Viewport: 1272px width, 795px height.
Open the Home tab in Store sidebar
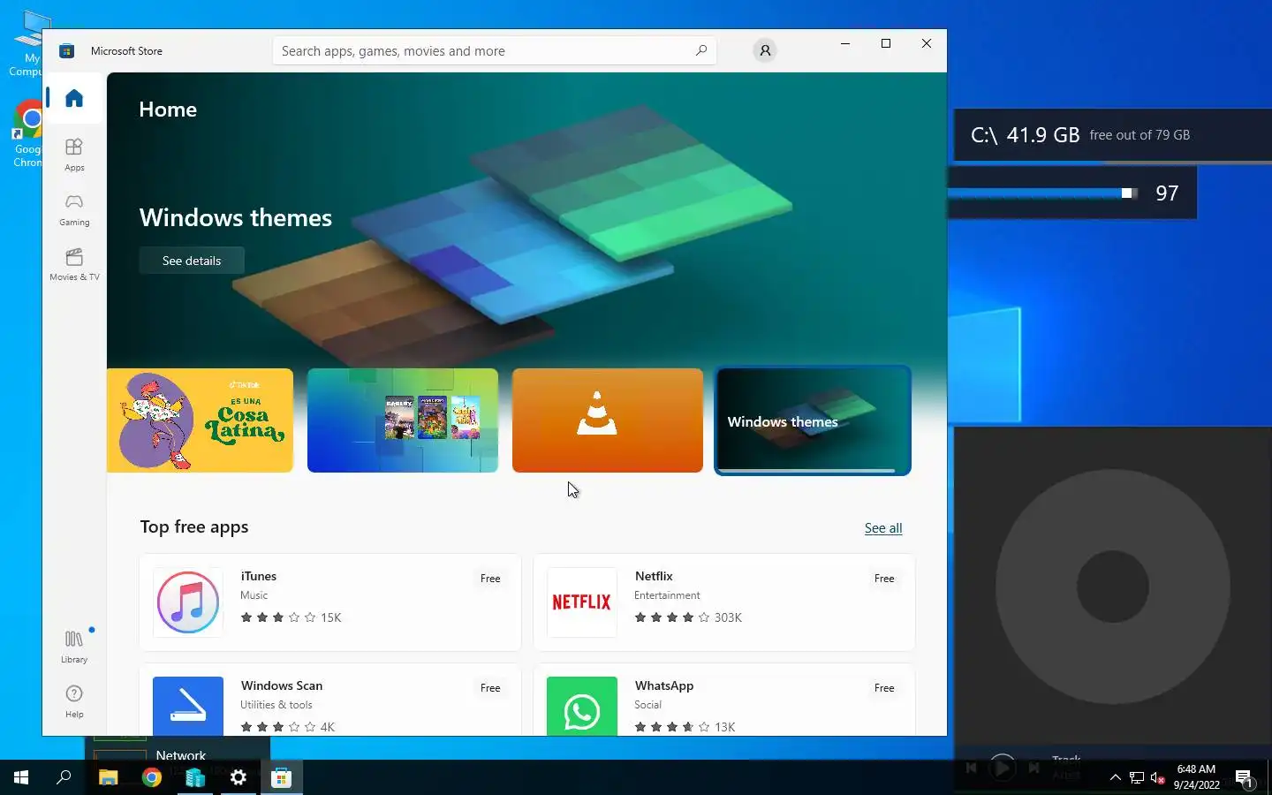[74, 98]
